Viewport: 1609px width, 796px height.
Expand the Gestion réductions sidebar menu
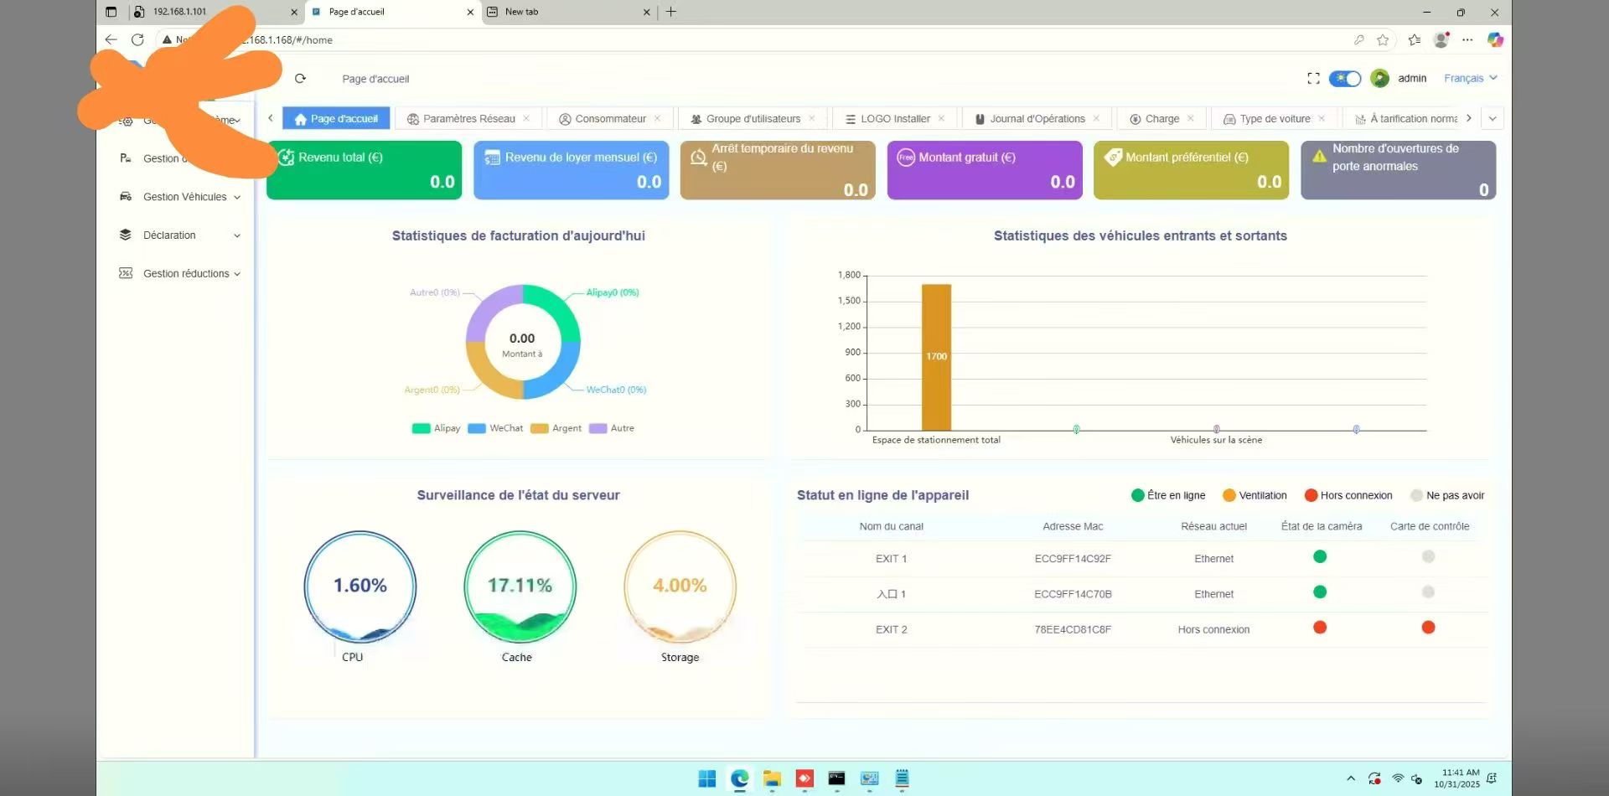[180, 274]
